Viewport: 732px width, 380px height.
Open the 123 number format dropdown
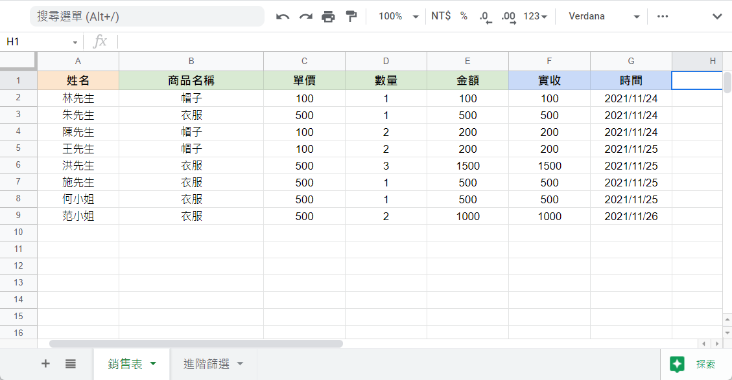535,16
